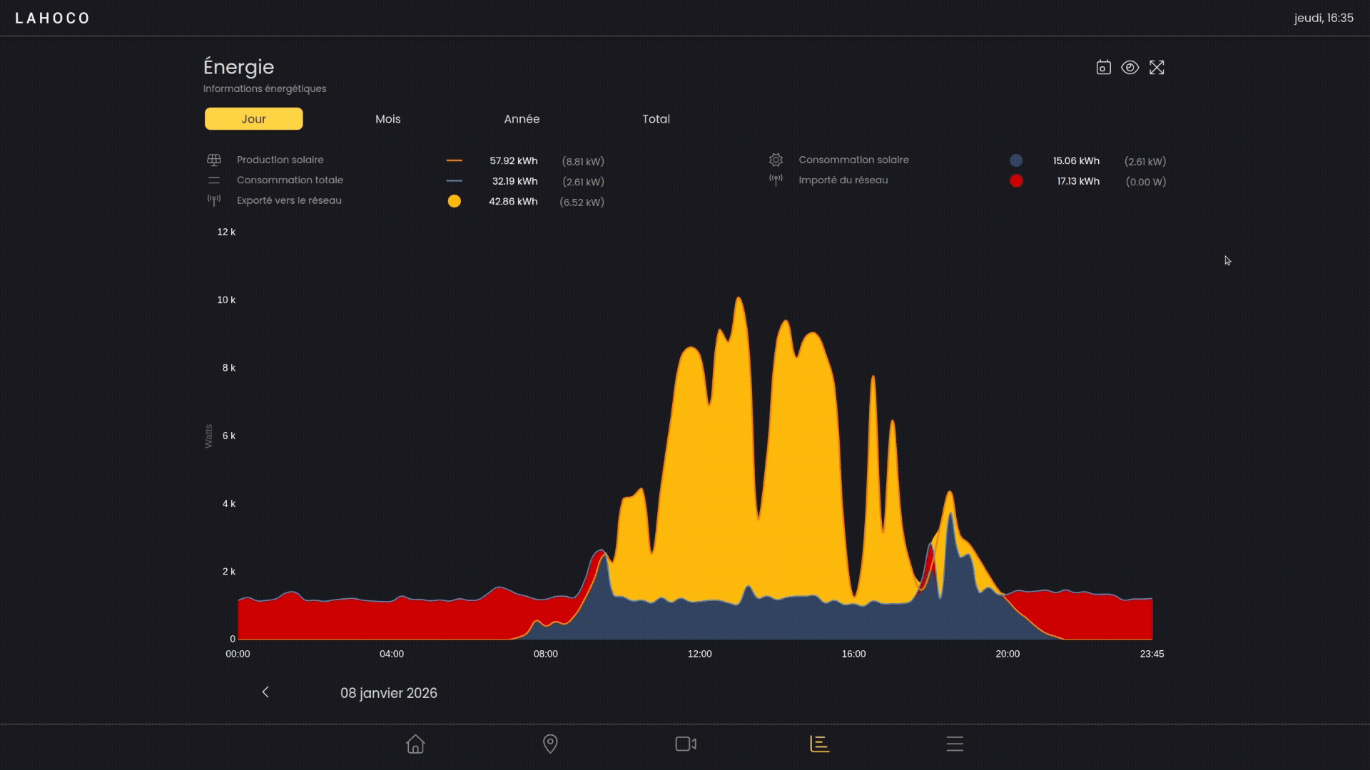The width and height of the screenshot is (1370, 770).
Task: Show the Total tab
Action: (x=656, y=119)
